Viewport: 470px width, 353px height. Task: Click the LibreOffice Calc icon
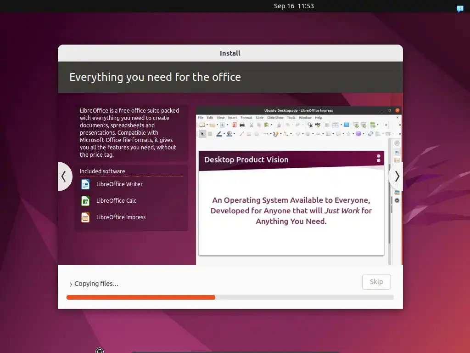click(85, 200)
